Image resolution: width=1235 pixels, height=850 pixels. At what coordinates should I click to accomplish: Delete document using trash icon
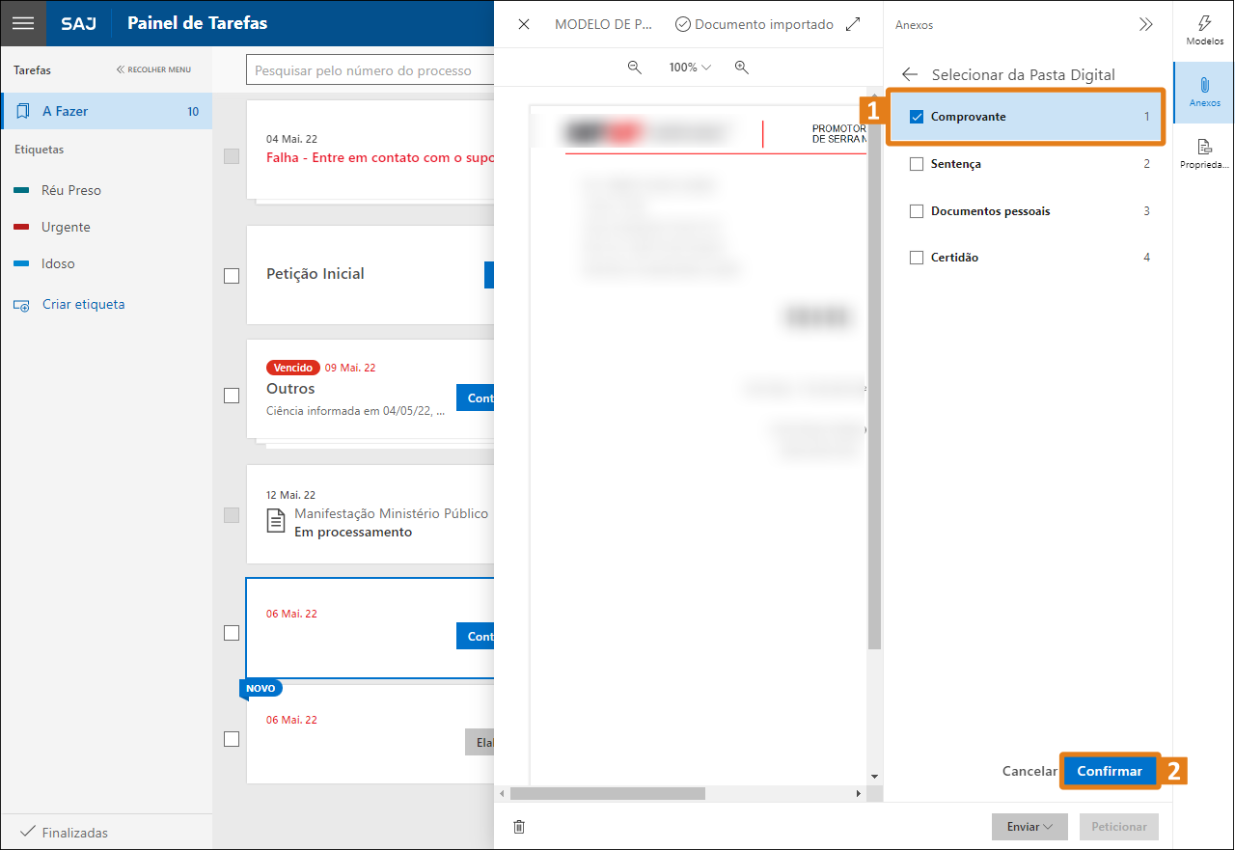[519, 827]
